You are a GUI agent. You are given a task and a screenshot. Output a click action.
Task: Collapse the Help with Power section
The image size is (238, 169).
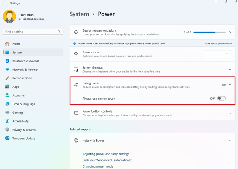(230, 140)
